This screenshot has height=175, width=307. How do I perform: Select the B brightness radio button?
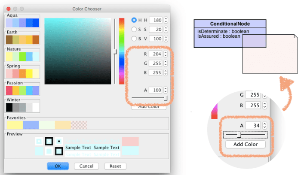click(x=134, y=39)
